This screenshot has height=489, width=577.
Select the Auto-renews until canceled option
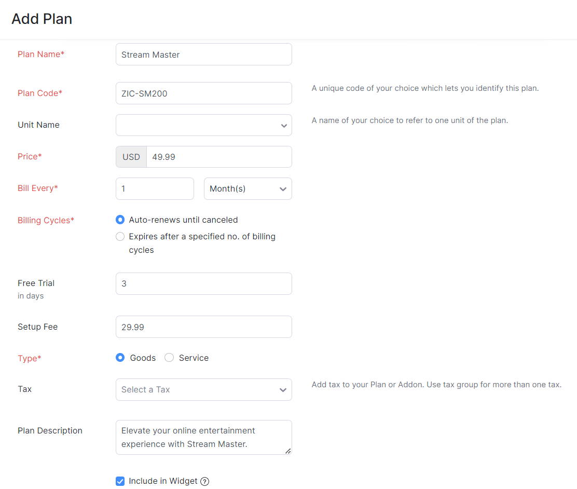click(120, 220)
